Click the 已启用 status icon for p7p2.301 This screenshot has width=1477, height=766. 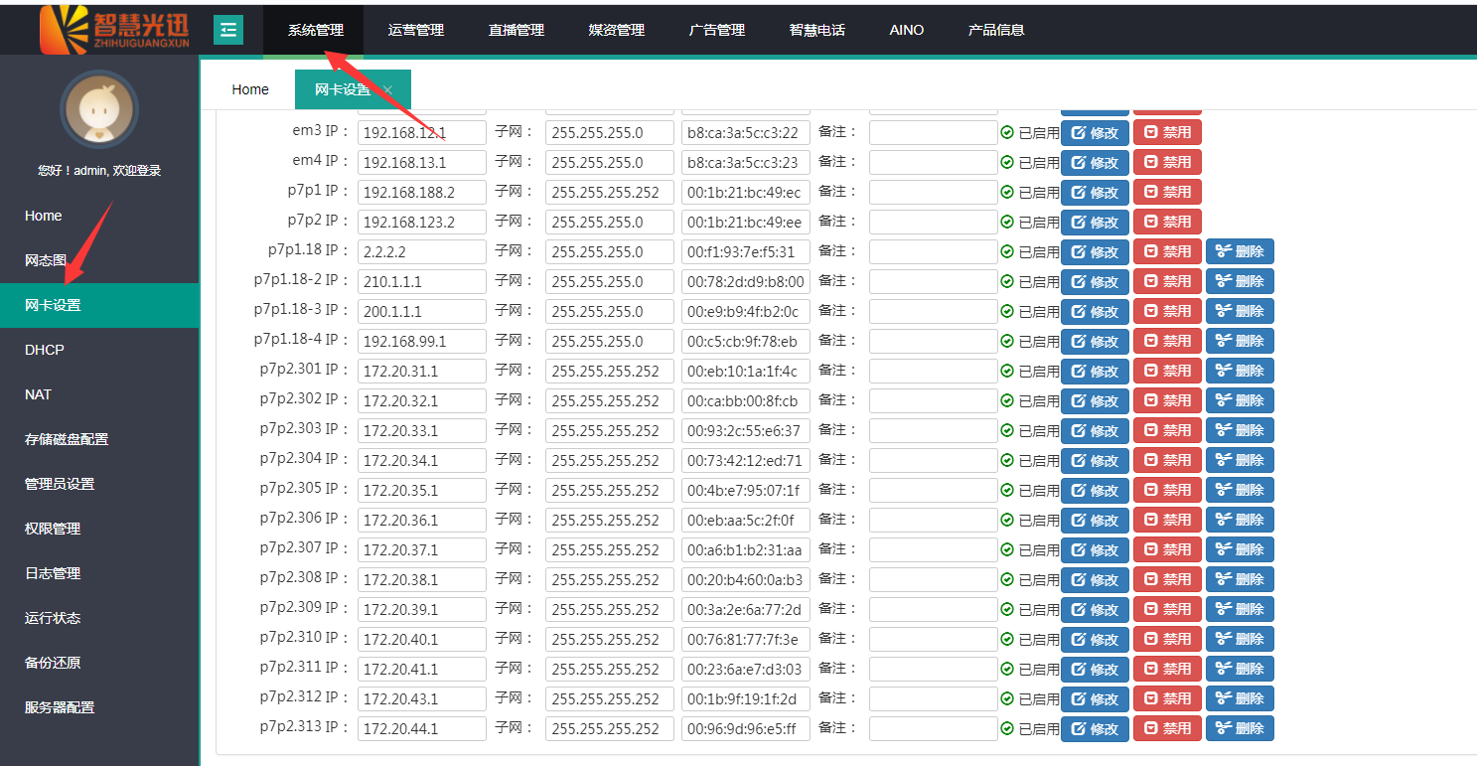click(x=1007, y=371)
